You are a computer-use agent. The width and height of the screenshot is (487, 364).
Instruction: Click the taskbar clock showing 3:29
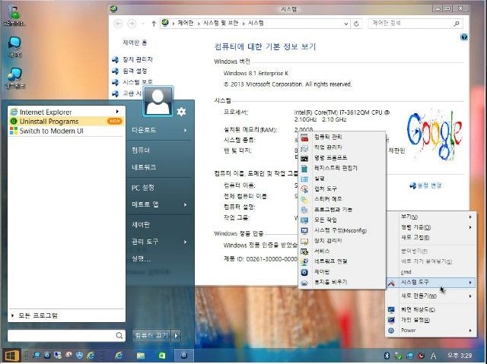point(460,356)
